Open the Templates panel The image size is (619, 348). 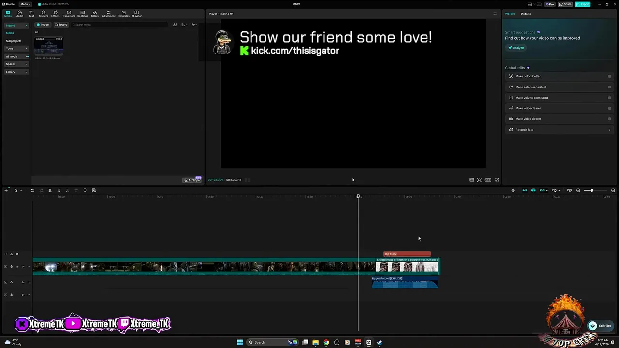pos(123,14)
